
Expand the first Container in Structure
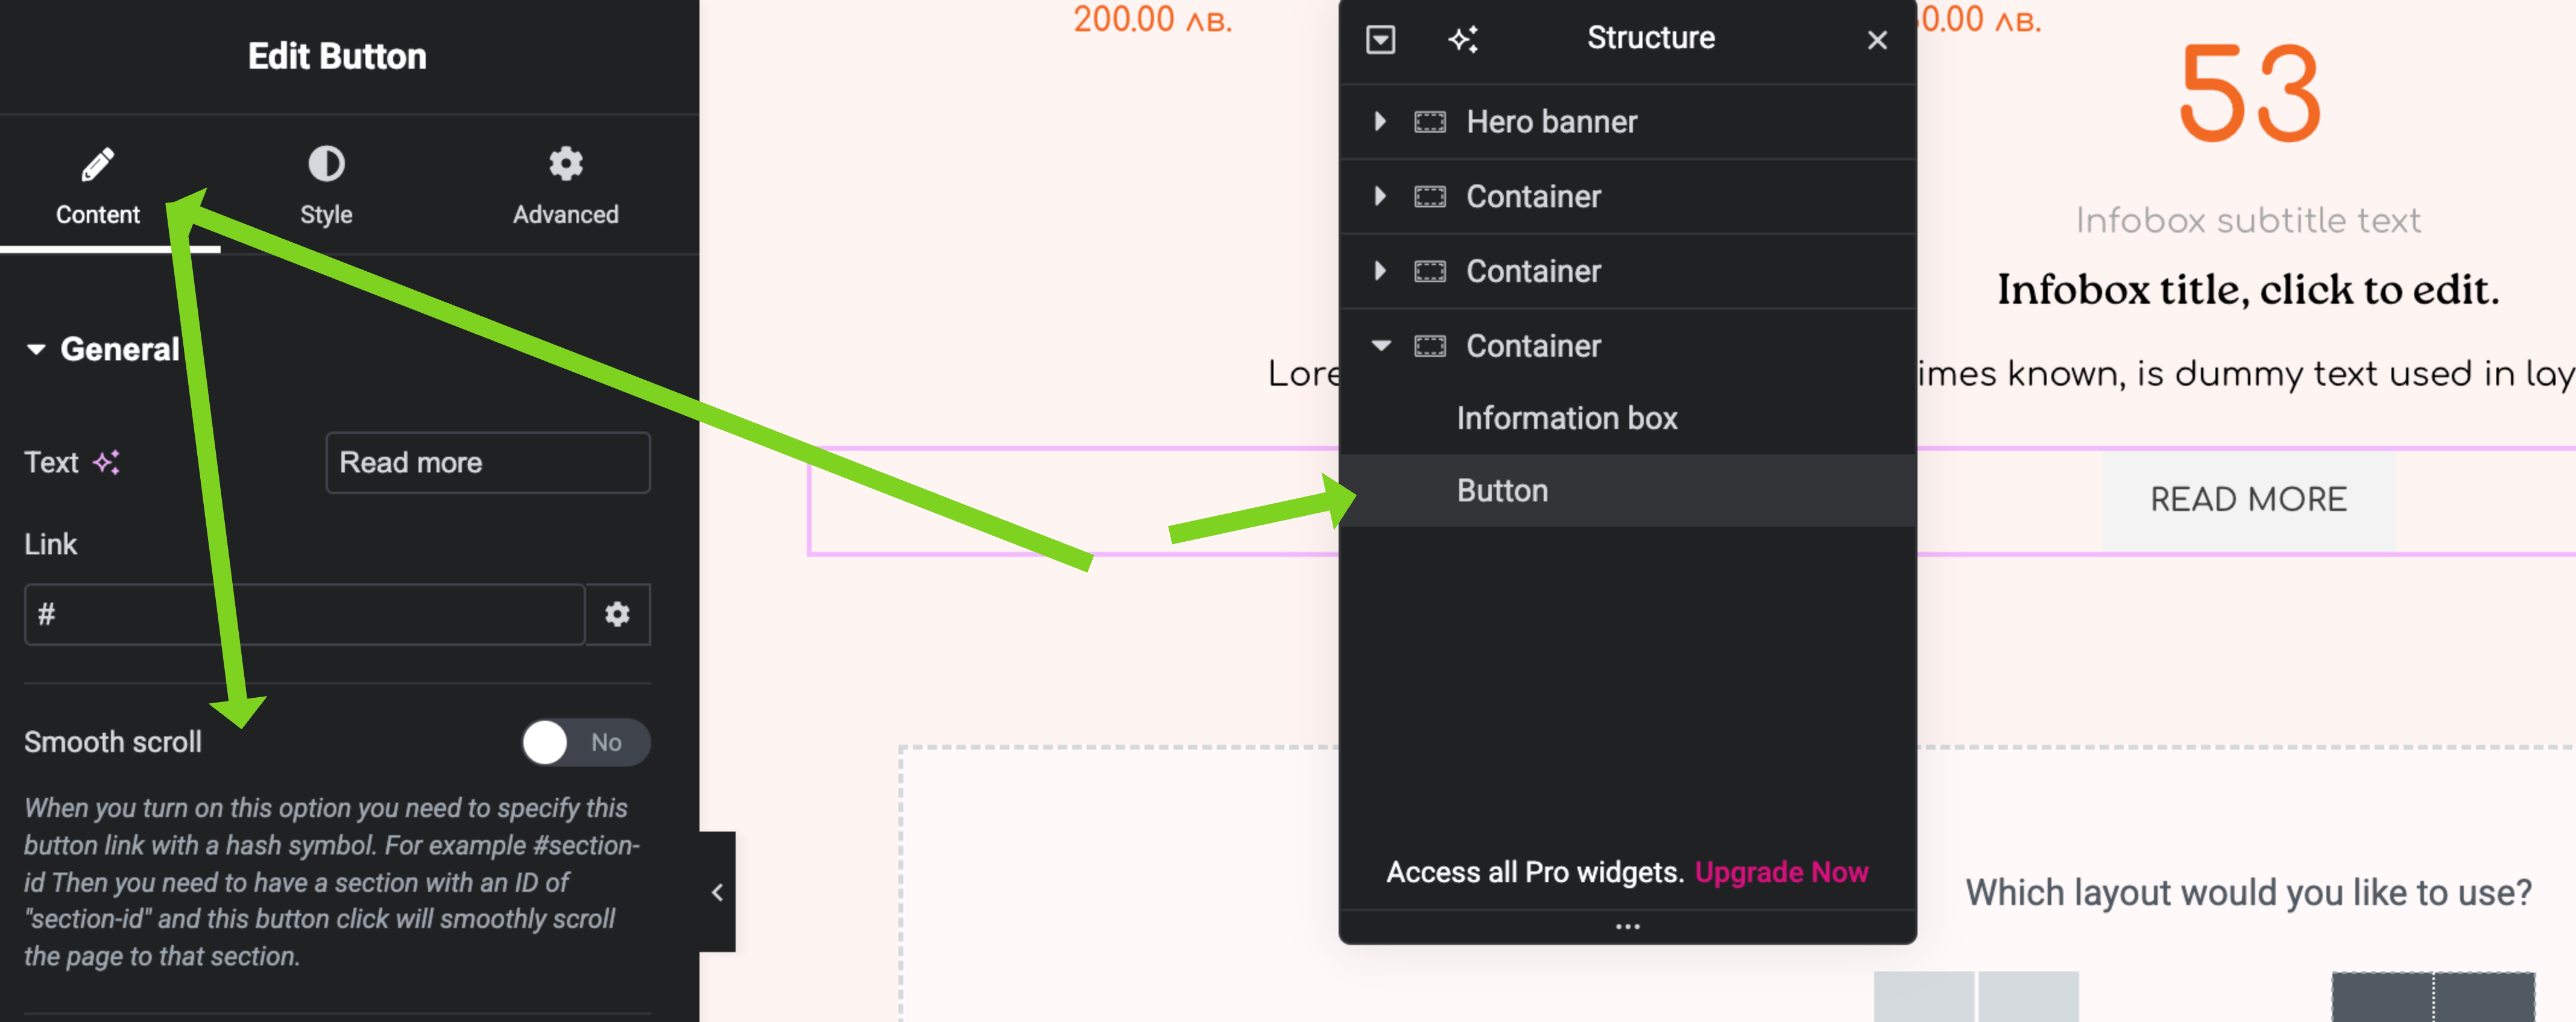click(x=1380, y=197)
